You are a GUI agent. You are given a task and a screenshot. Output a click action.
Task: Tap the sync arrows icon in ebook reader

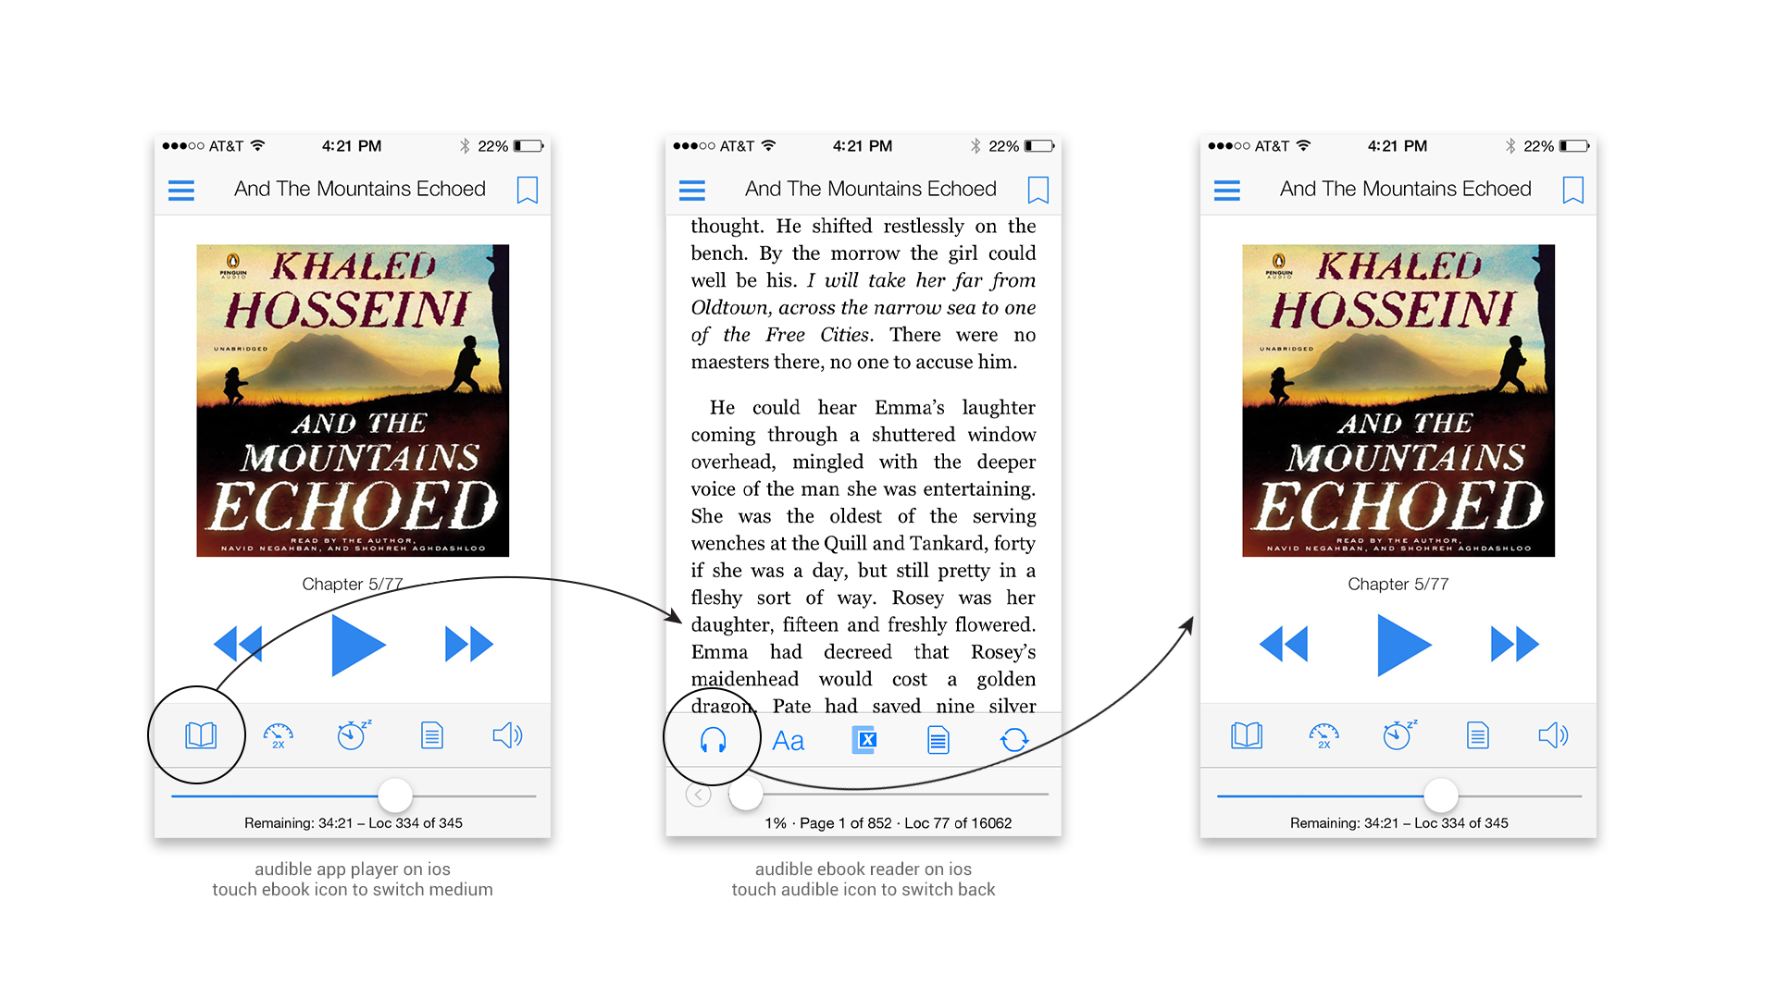click(x=1014, y=740)
